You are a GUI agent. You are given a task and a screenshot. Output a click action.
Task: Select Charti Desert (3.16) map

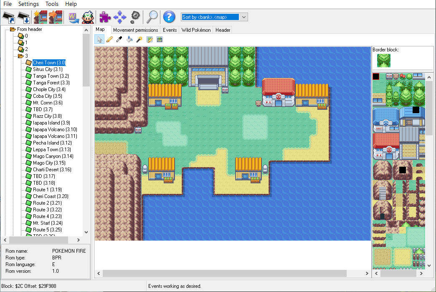52,169
